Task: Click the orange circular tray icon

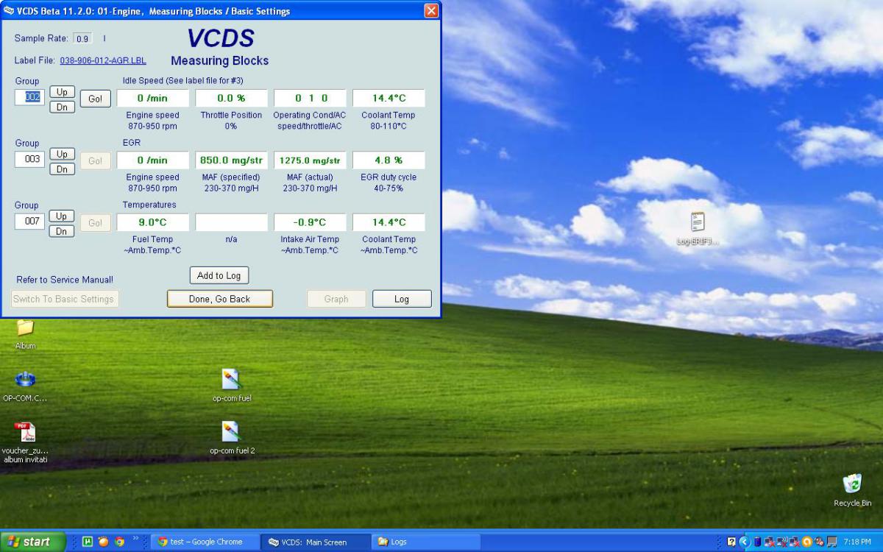Action: (807, 542)
